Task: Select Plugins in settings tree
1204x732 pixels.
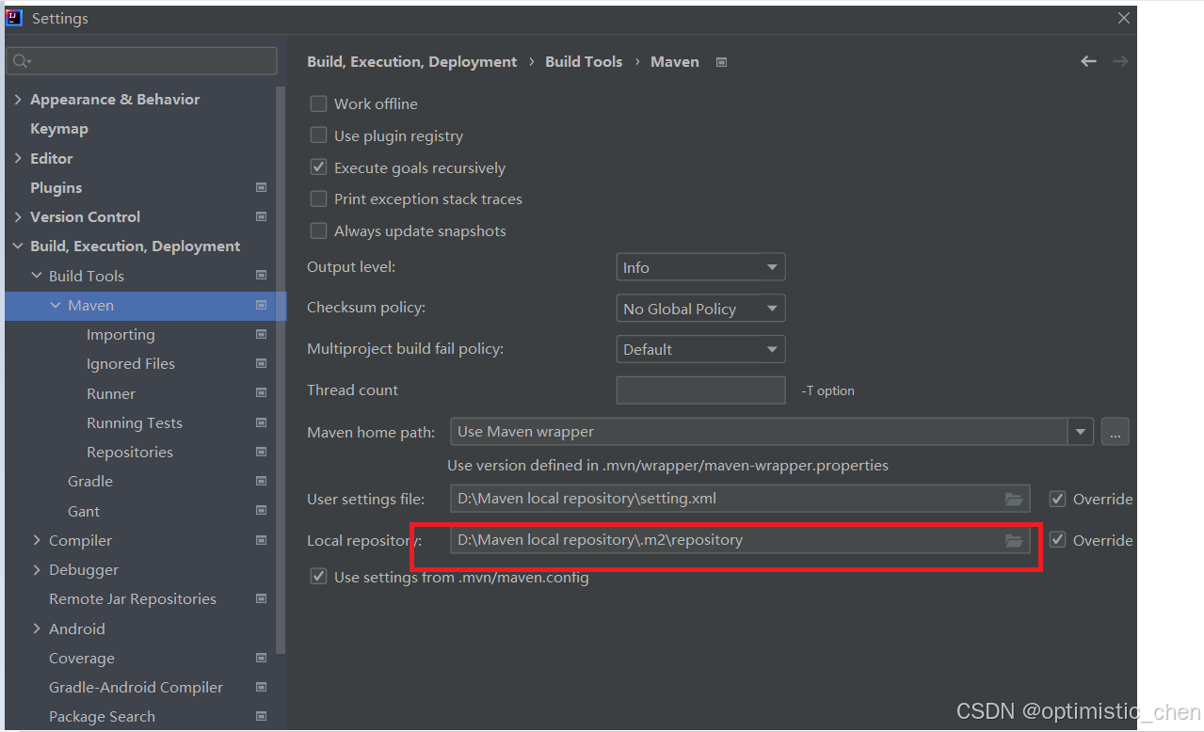Action: coord(56,187)
